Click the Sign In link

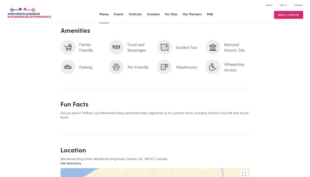pyautogui.click(x=283, y=5)
